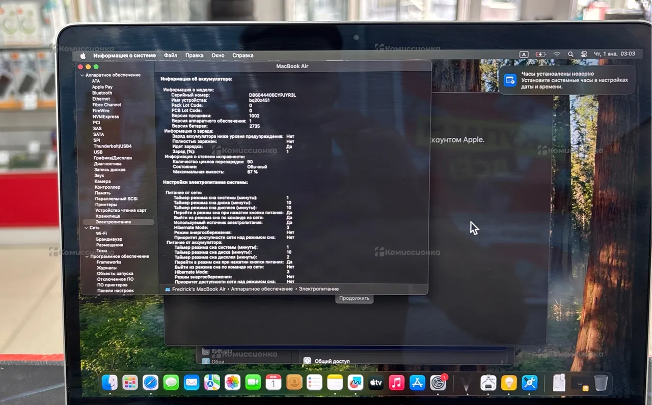This screenshot has width=652, height=405.
Task: Open Launchpad in the Dock
Action: click(130, 382)
